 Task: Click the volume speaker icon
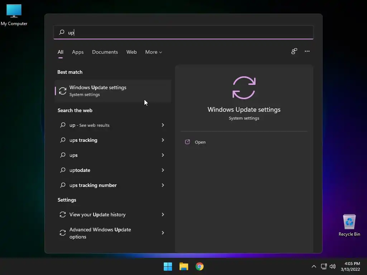[x=332, y=266]
